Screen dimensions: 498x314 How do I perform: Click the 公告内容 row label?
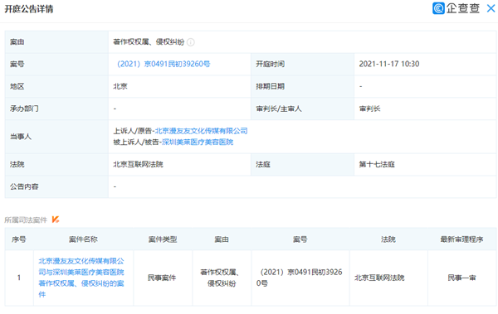(24, 186)
